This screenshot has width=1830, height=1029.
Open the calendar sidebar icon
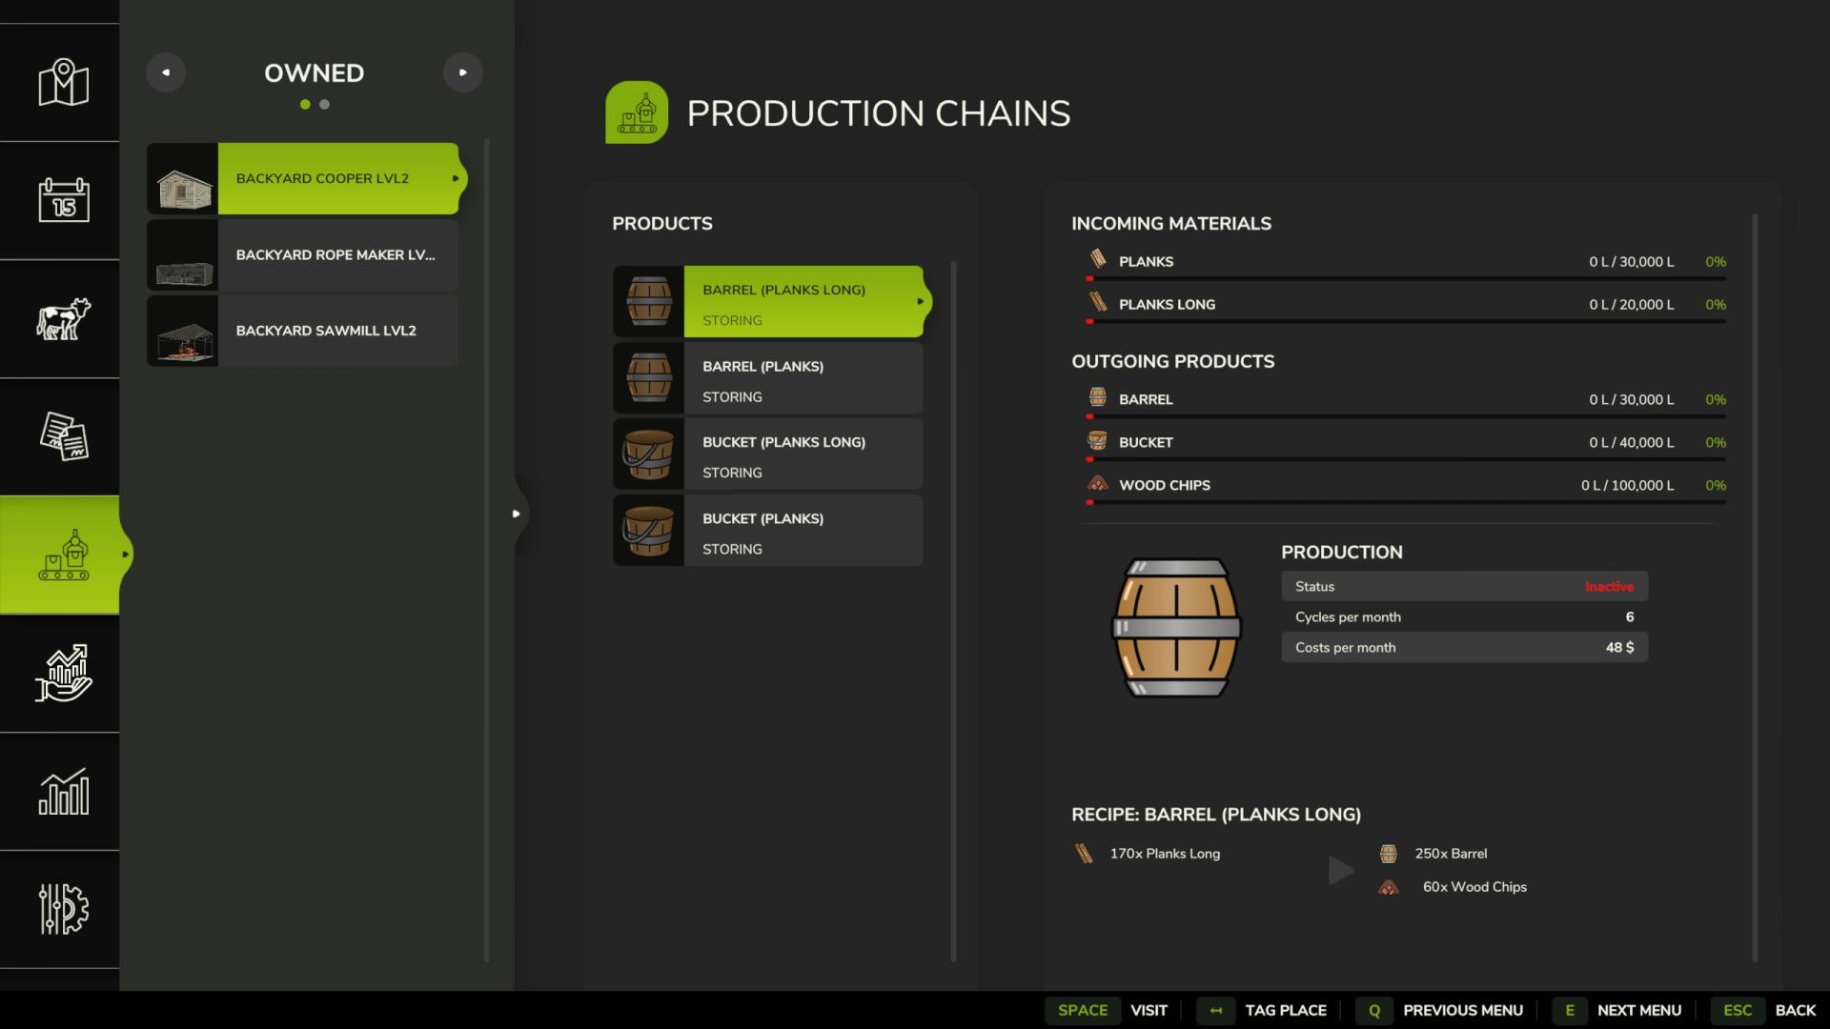click(63, 200)
